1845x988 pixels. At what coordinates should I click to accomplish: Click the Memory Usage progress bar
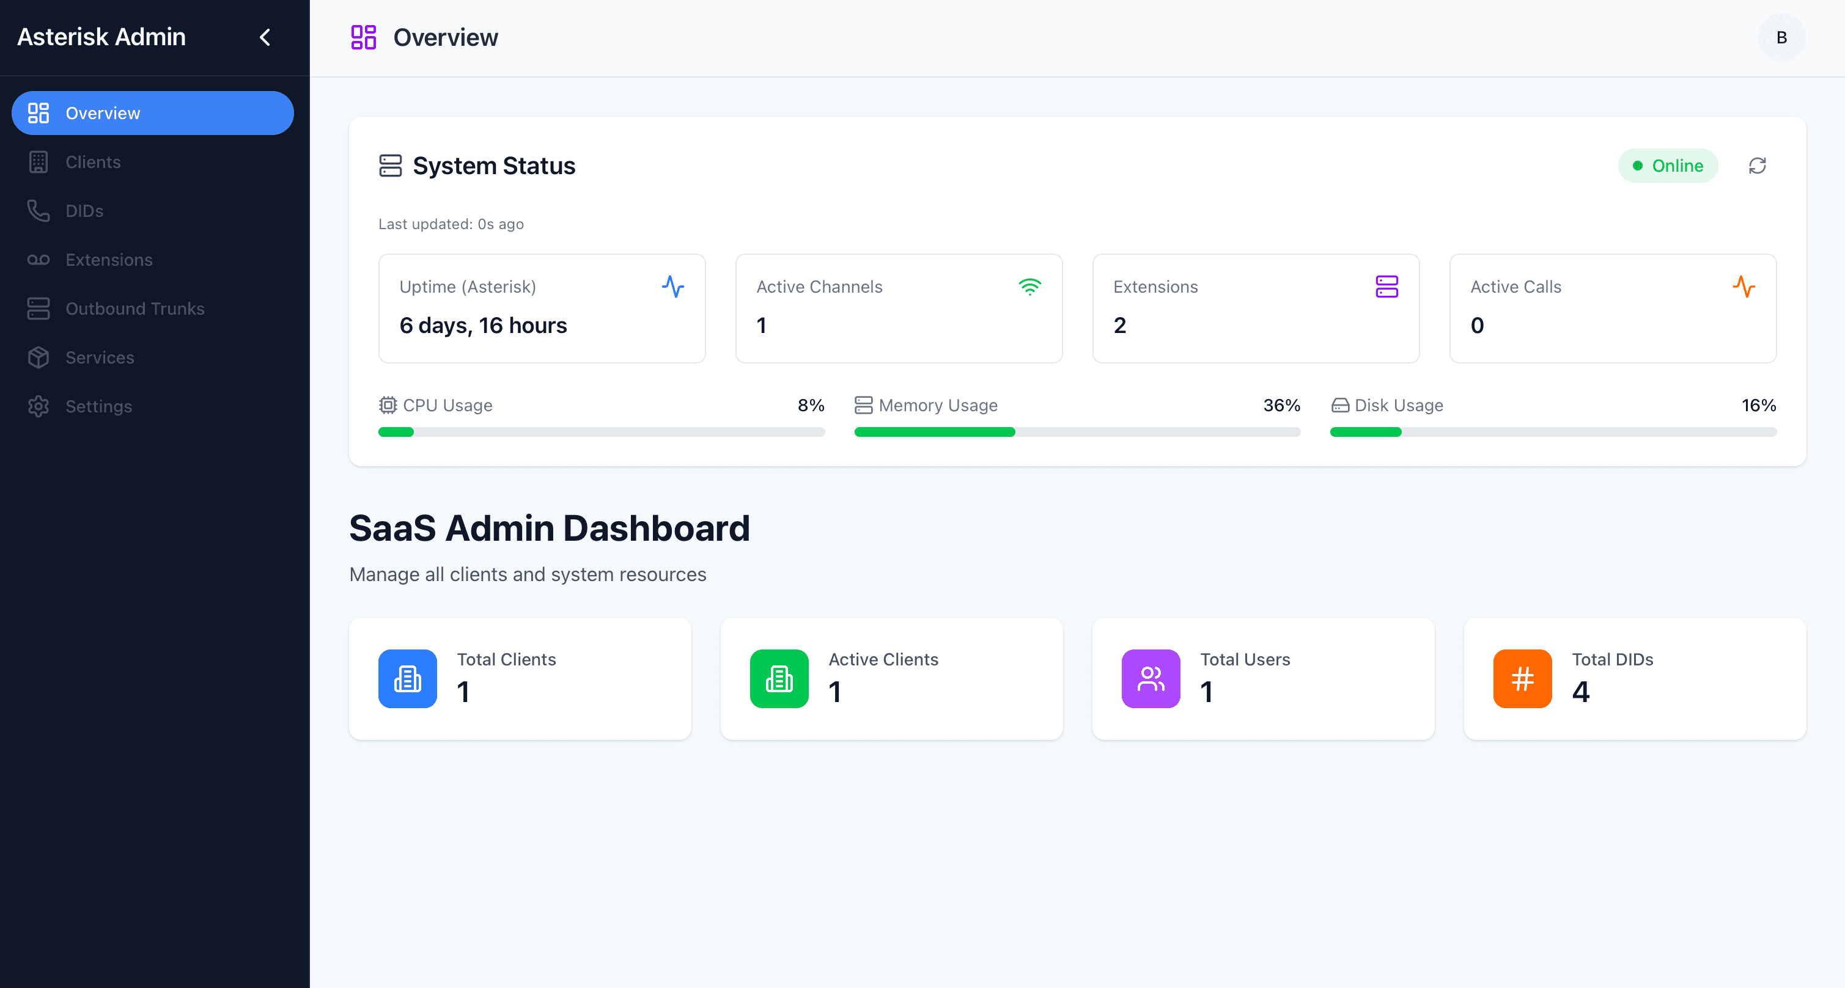click(x=1077, y=432)
